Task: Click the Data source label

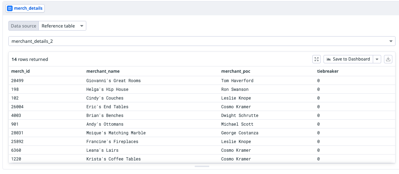Action: coord(23,26)
